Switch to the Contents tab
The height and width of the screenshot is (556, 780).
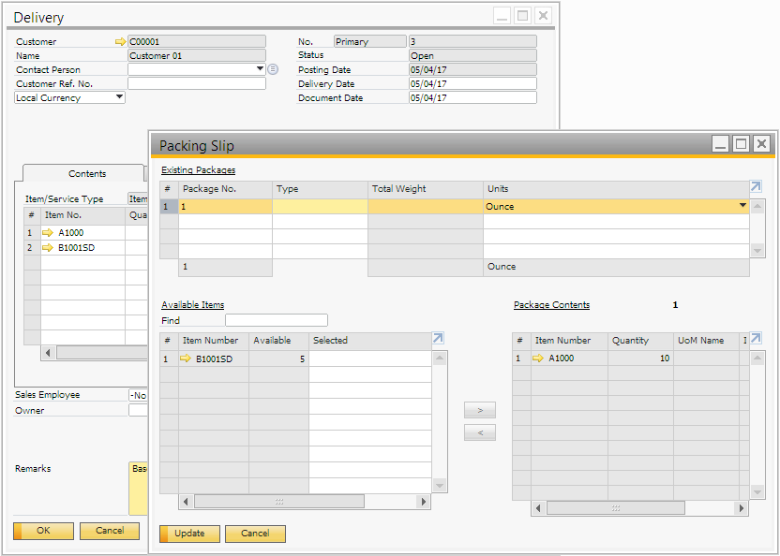(87, 174)
